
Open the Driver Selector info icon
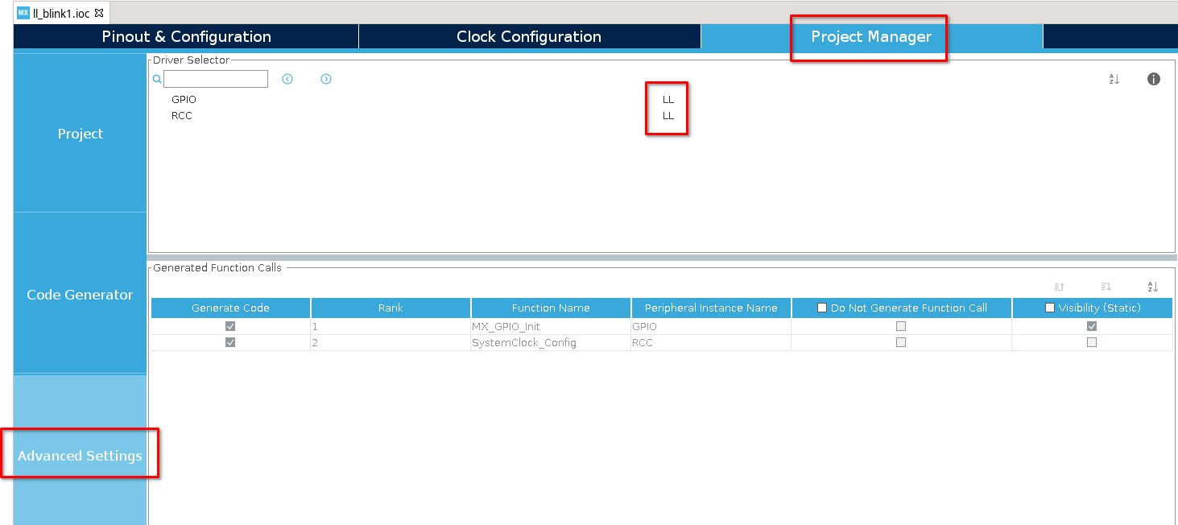point(1154,79)
